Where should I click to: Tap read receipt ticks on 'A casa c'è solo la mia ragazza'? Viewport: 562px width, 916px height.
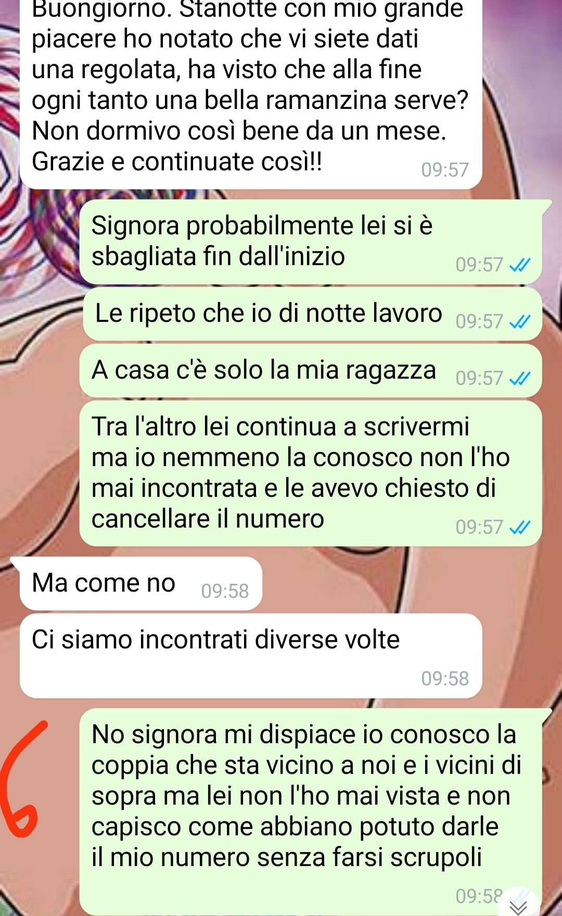click(x=519, y=379)
